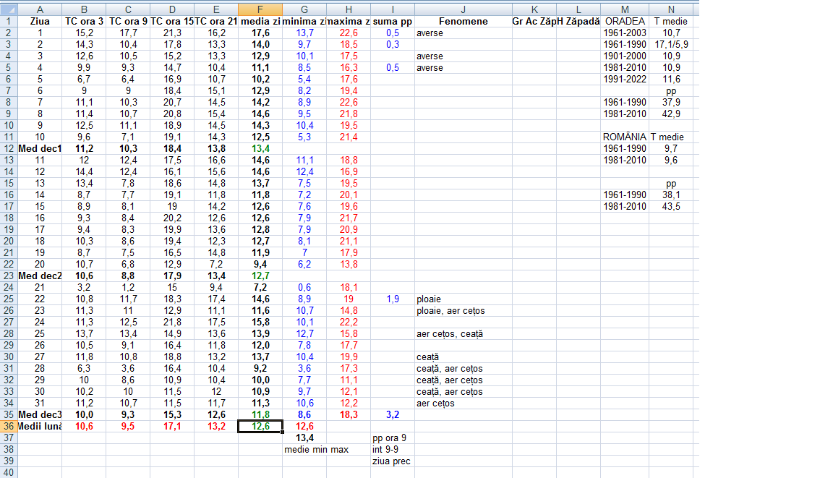Click the 43,5 cell in column N
The width and height of the screenshot is (833, 478).
(x=671, y=207)
